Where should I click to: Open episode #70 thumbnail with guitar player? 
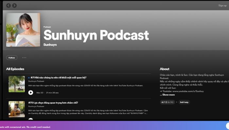[x=17, y=109]
